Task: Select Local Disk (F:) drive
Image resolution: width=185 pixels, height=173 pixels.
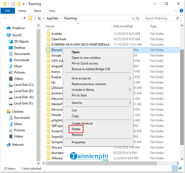Action: 23,103
